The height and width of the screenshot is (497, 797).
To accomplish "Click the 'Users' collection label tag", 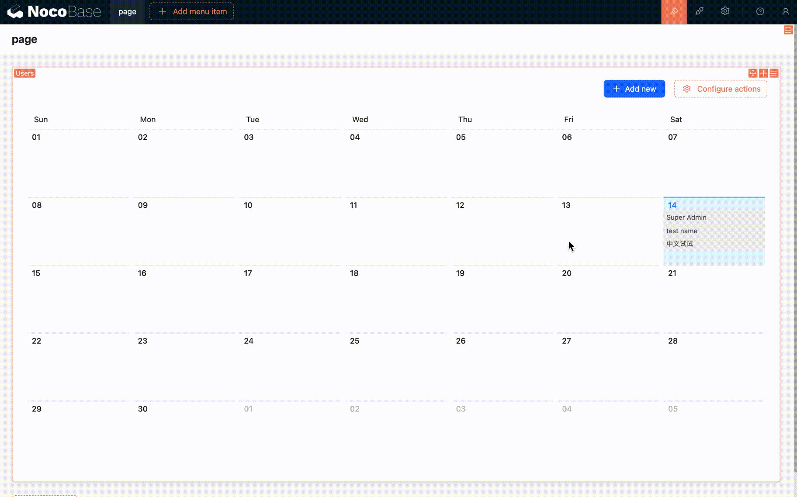I will coord(24,73).
